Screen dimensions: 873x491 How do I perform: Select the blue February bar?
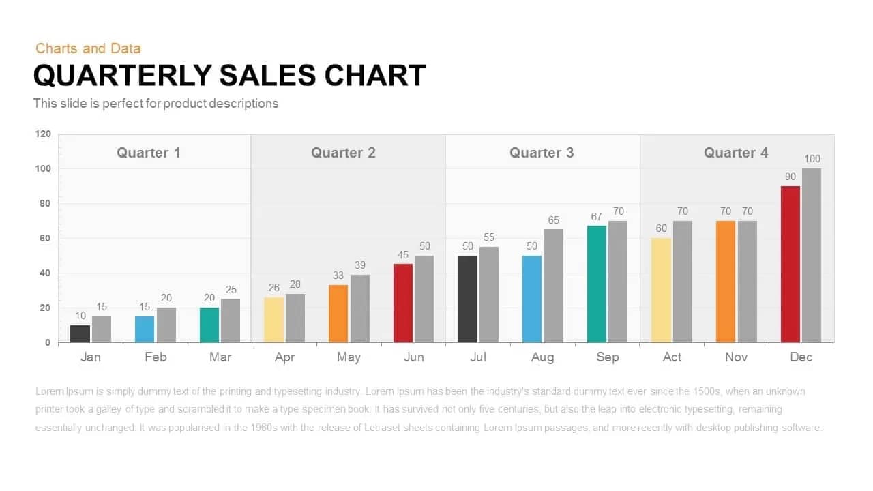pos(145,329)
